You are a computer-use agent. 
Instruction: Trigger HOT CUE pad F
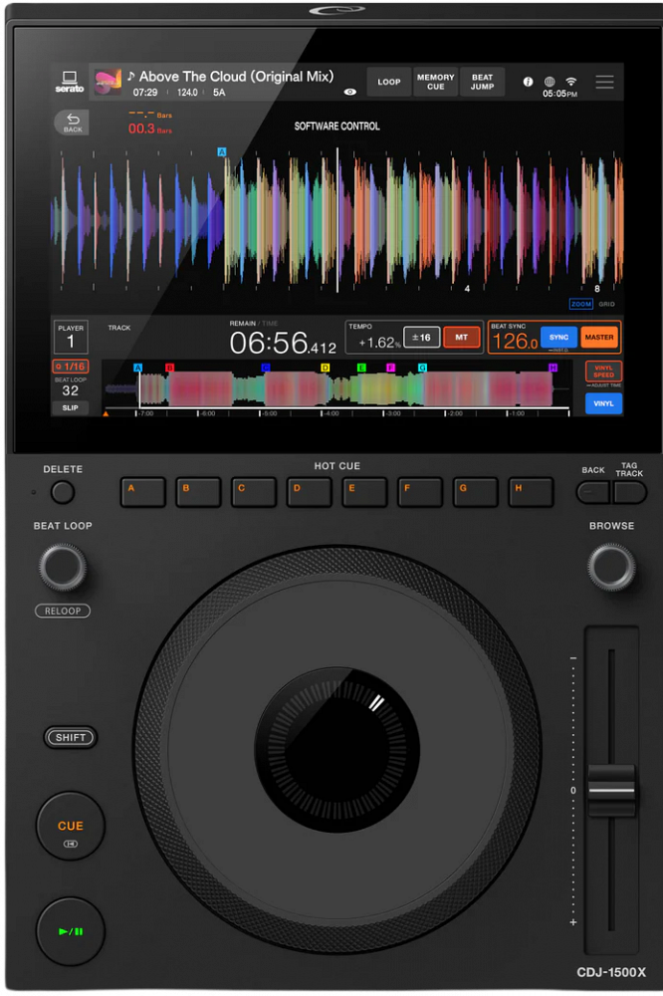click(420, 492)
